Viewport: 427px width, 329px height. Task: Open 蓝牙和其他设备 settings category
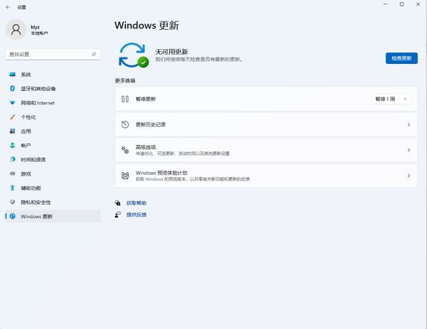(53, 89)
